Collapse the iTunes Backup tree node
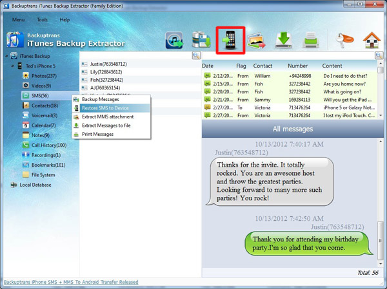The image size is (387, 289). point(6,56)
